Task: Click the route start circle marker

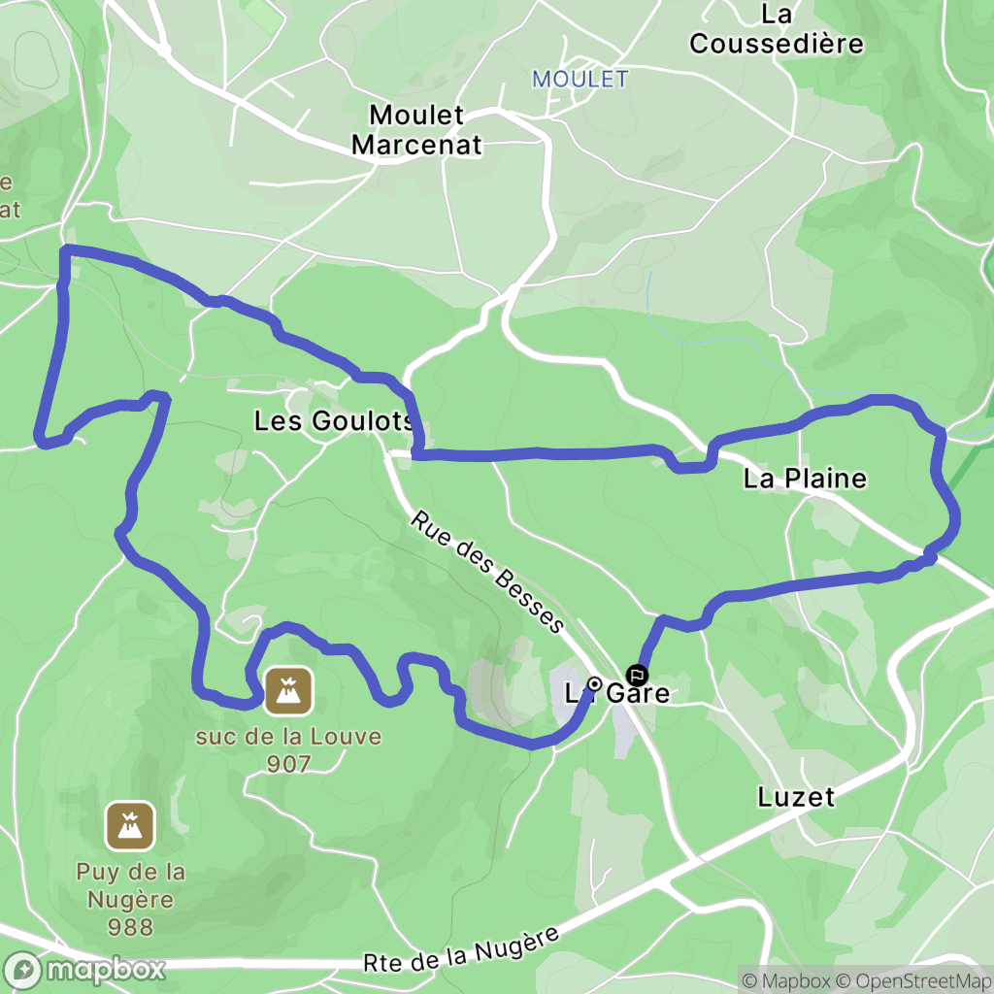Action: pyautogui.click(x=595, y=684)
